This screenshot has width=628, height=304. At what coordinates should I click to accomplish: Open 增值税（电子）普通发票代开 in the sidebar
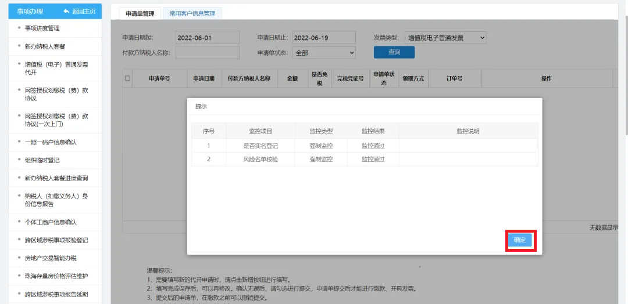[x=56, y=68]
